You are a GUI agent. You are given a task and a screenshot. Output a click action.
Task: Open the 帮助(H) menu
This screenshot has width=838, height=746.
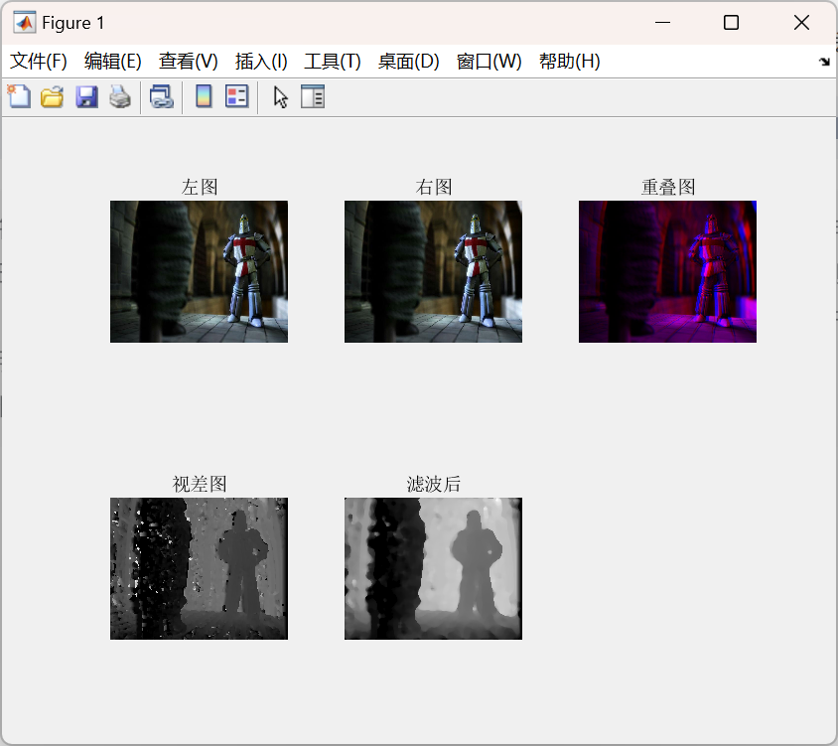(x=570, y=62)
